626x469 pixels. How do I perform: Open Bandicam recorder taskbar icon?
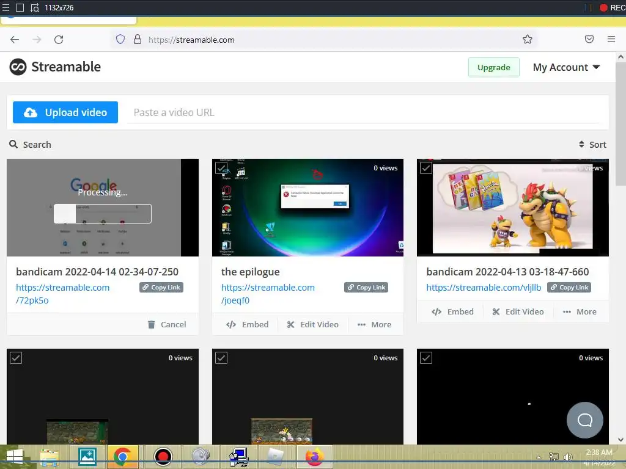[163, 457]
